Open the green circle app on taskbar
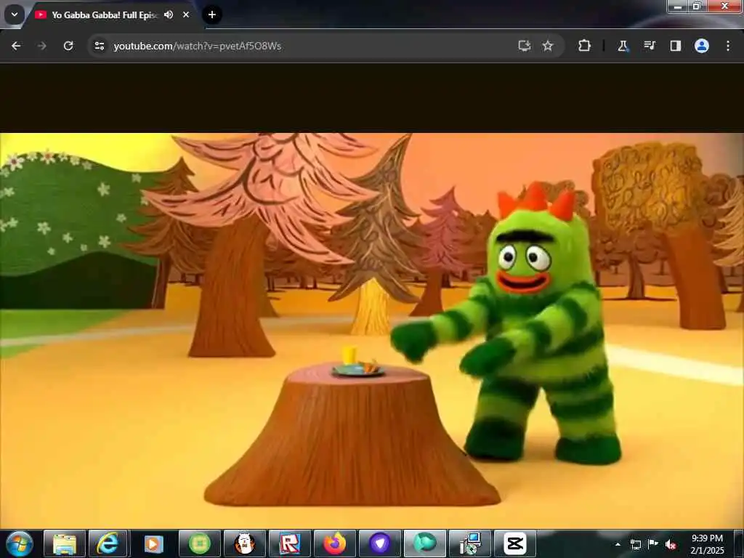The width and height of the screenshot is (744, 558). point(199,543)
